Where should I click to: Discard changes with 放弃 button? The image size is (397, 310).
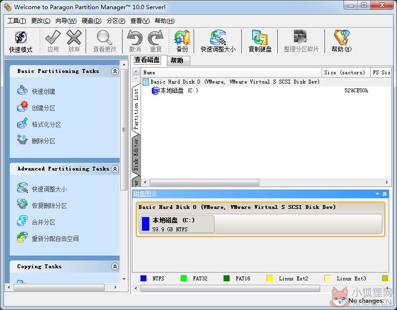(x=74, y=41)
